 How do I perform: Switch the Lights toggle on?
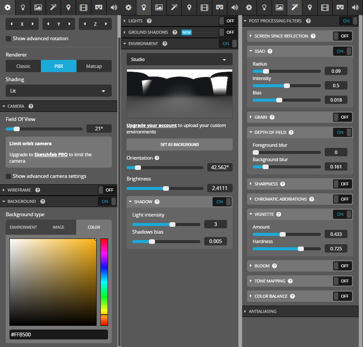228,21
